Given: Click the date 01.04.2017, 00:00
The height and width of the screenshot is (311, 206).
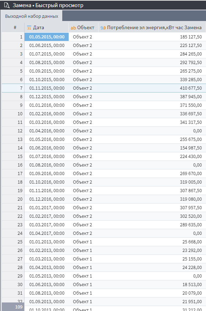Looking at the screenshot, I should (47, 233).
